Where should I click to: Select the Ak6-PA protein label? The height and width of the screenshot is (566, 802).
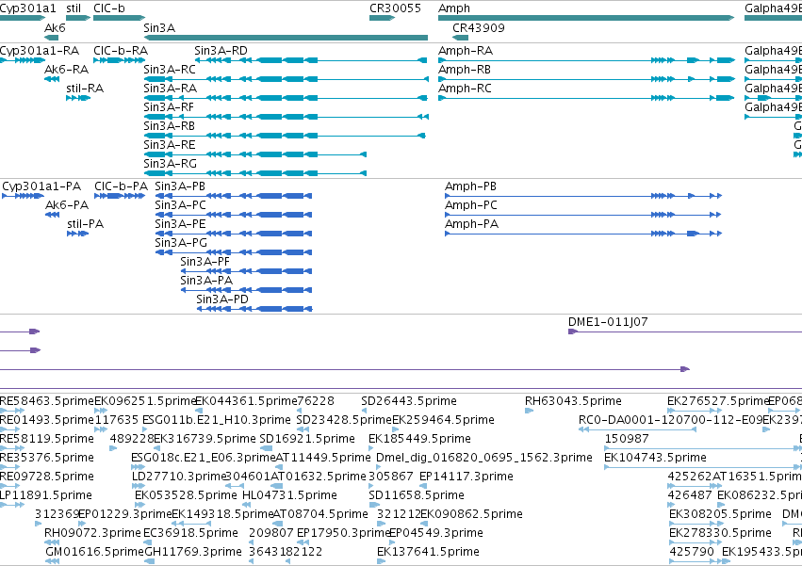click(x=67, y=205)
